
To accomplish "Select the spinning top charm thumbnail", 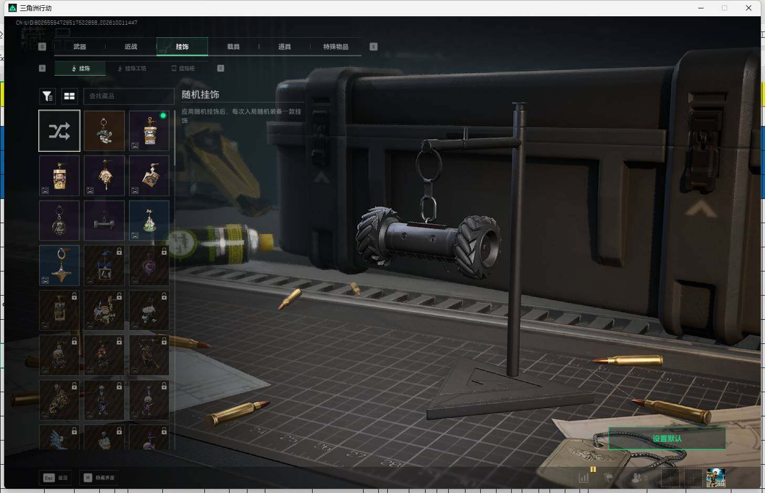I will tap(59, 266).
